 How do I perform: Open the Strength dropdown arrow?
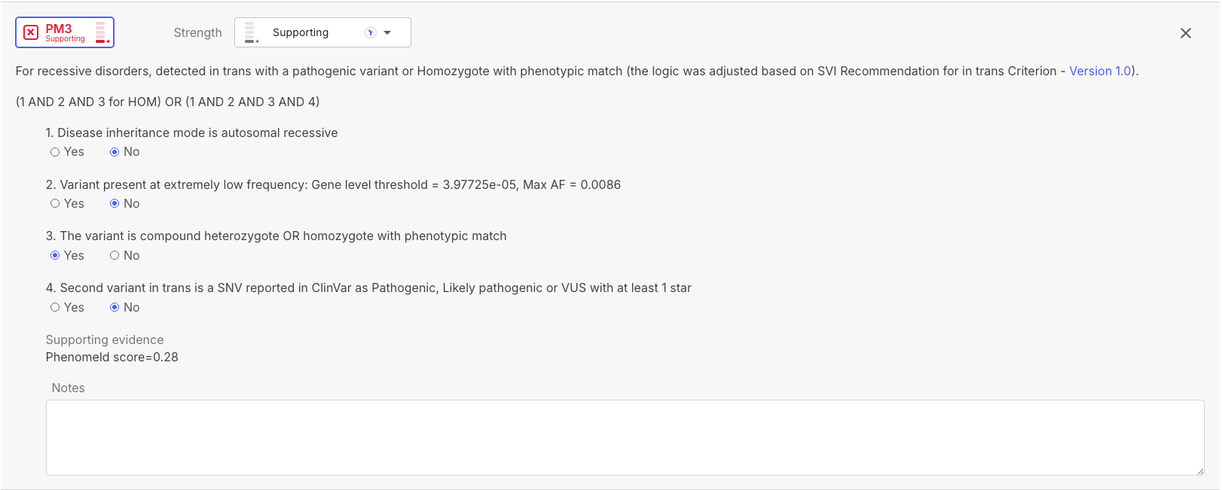(387, 32)
